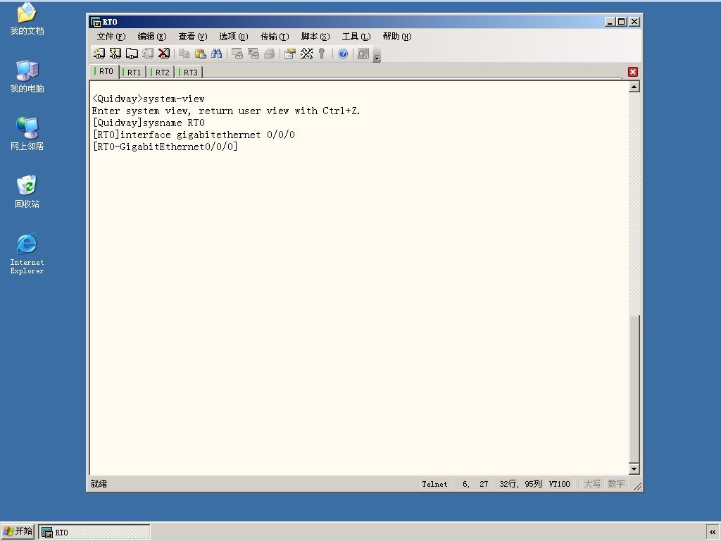Click the Find binoculars icon

coord(216,54)
